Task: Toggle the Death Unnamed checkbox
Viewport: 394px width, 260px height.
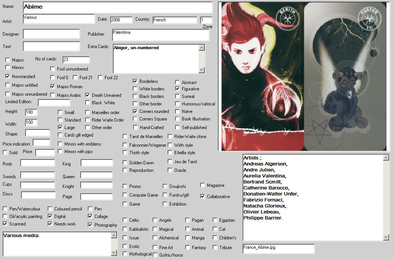Action: (x=88, y=95)
